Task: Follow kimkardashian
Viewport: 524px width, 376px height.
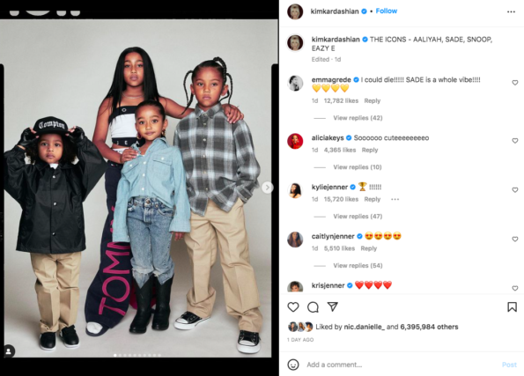Action: tap(387, 11)
